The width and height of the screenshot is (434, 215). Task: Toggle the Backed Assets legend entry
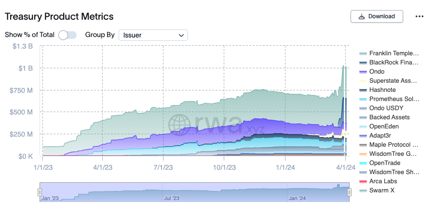click(384, 117)
